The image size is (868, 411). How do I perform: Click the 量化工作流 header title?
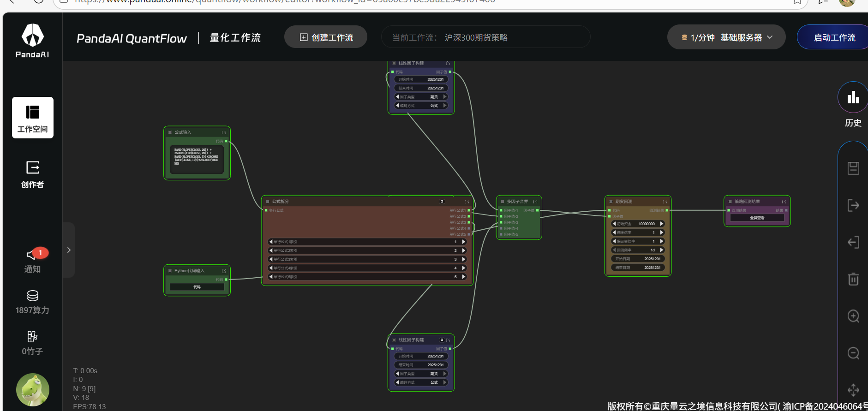[235, 38]
